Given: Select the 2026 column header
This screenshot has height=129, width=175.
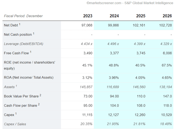Looking at the screenshot, I should coord(167,16).
